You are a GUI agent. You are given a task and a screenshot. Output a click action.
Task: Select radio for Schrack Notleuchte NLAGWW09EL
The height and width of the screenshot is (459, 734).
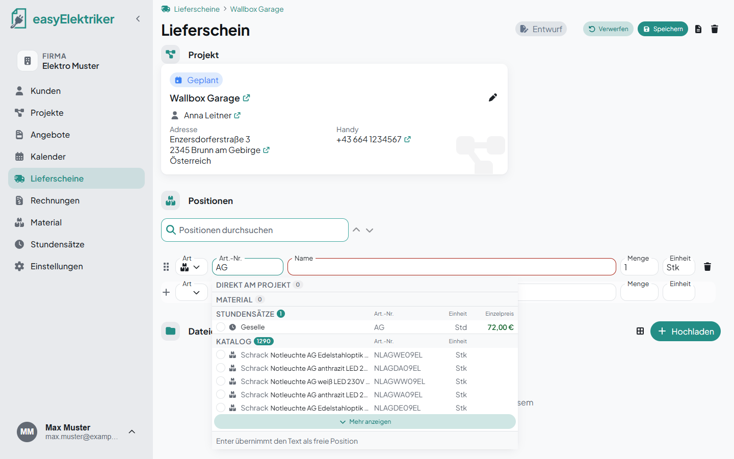[221, 381]
